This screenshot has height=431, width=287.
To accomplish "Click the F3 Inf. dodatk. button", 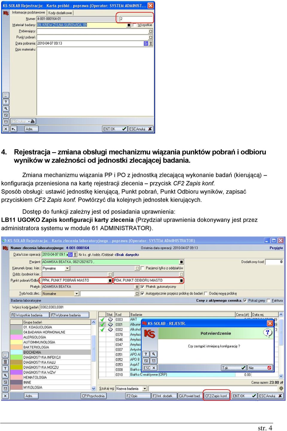I will [164, 396].
